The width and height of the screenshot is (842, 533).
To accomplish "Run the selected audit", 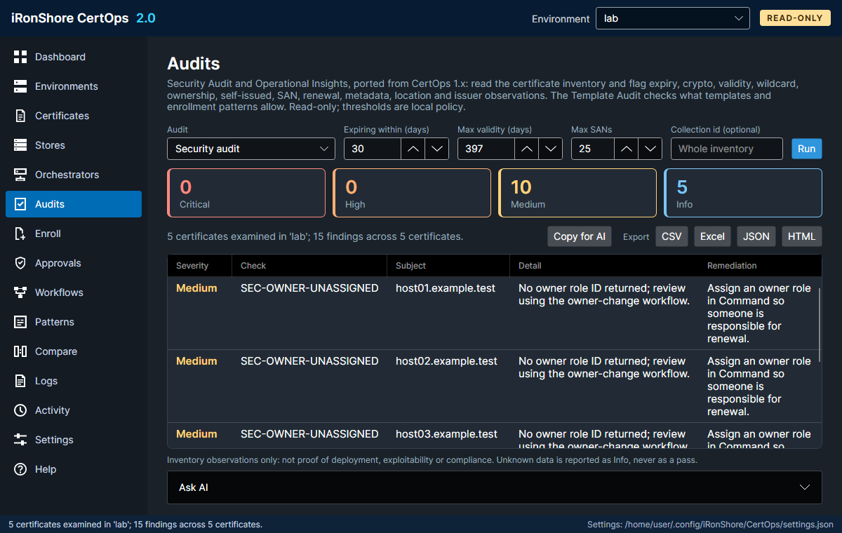I will [807, 149].
